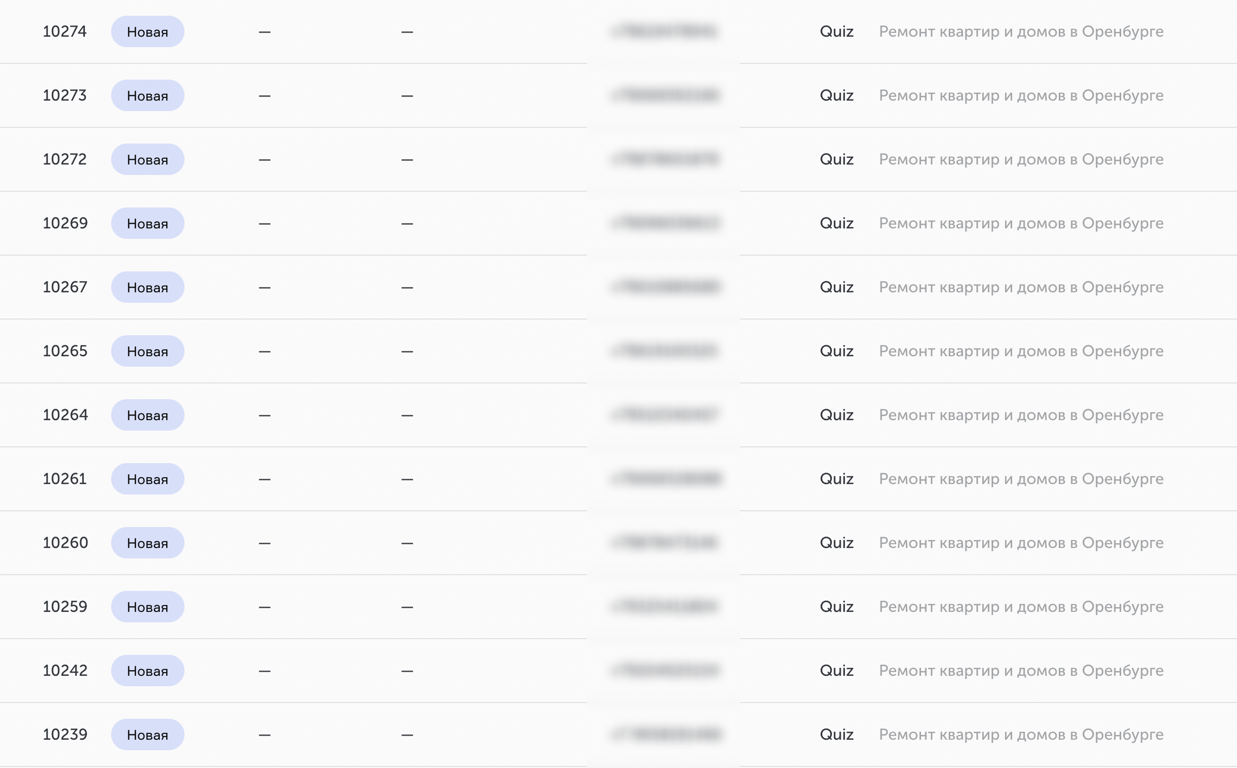
Task: Open Ремонт квартир link on row 10242
Action: [1021, 671]
